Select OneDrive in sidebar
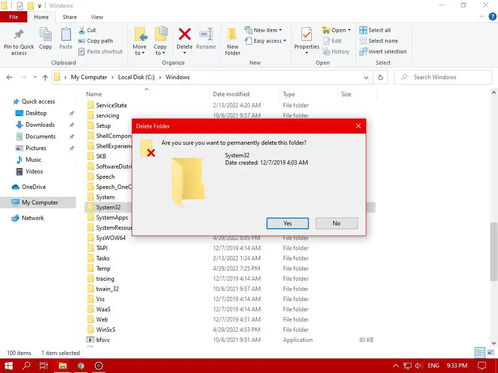This screenshot has height=373, width=498. click(x=34, y=187)
